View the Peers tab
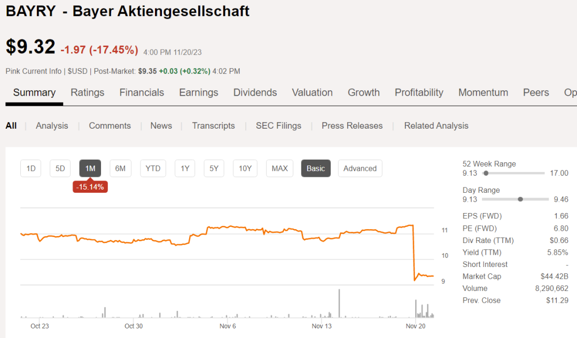 click(536, 92)
